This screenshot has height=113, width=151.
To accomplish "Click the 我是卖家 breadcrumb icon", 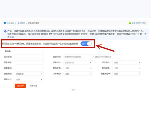I will [x=5, y=23].
